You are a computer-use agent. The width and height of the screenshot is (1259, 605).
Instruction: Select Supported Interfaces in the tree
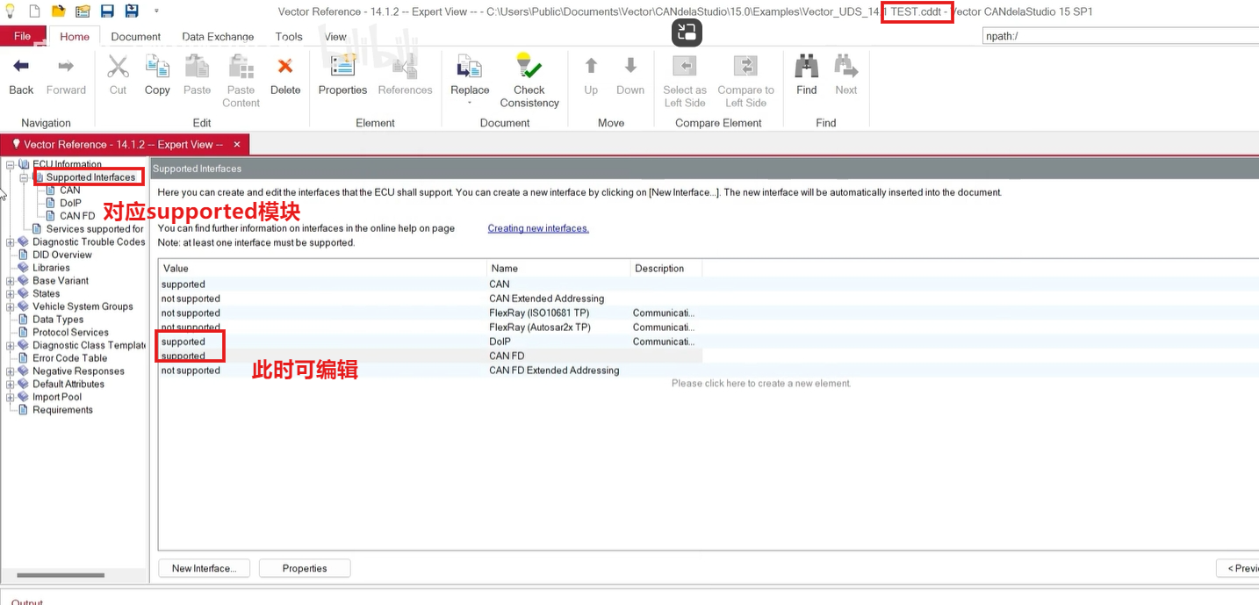pyautogui.click(x=90, y=177)
